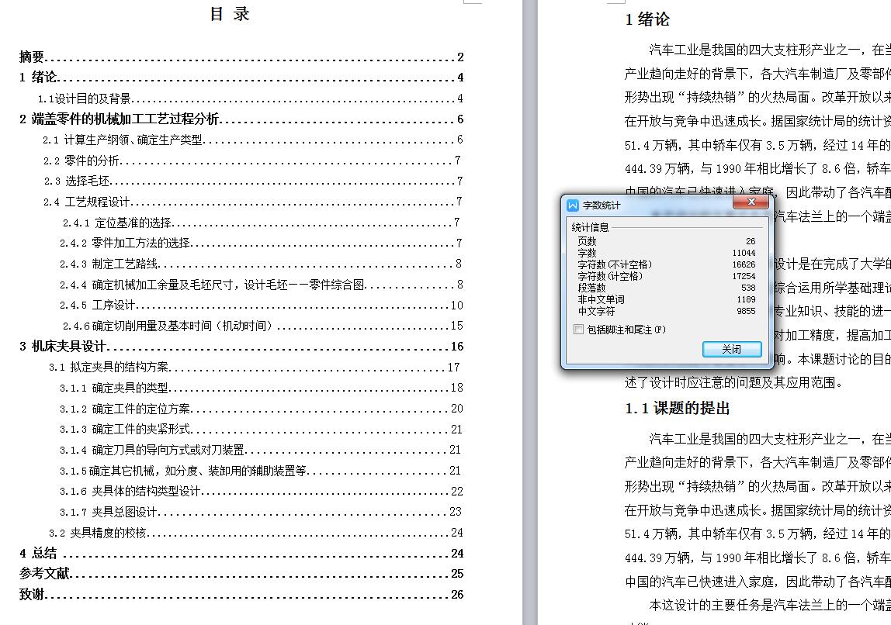Enable the 包括脚注和尾注 checkbox

pos(577,330)
